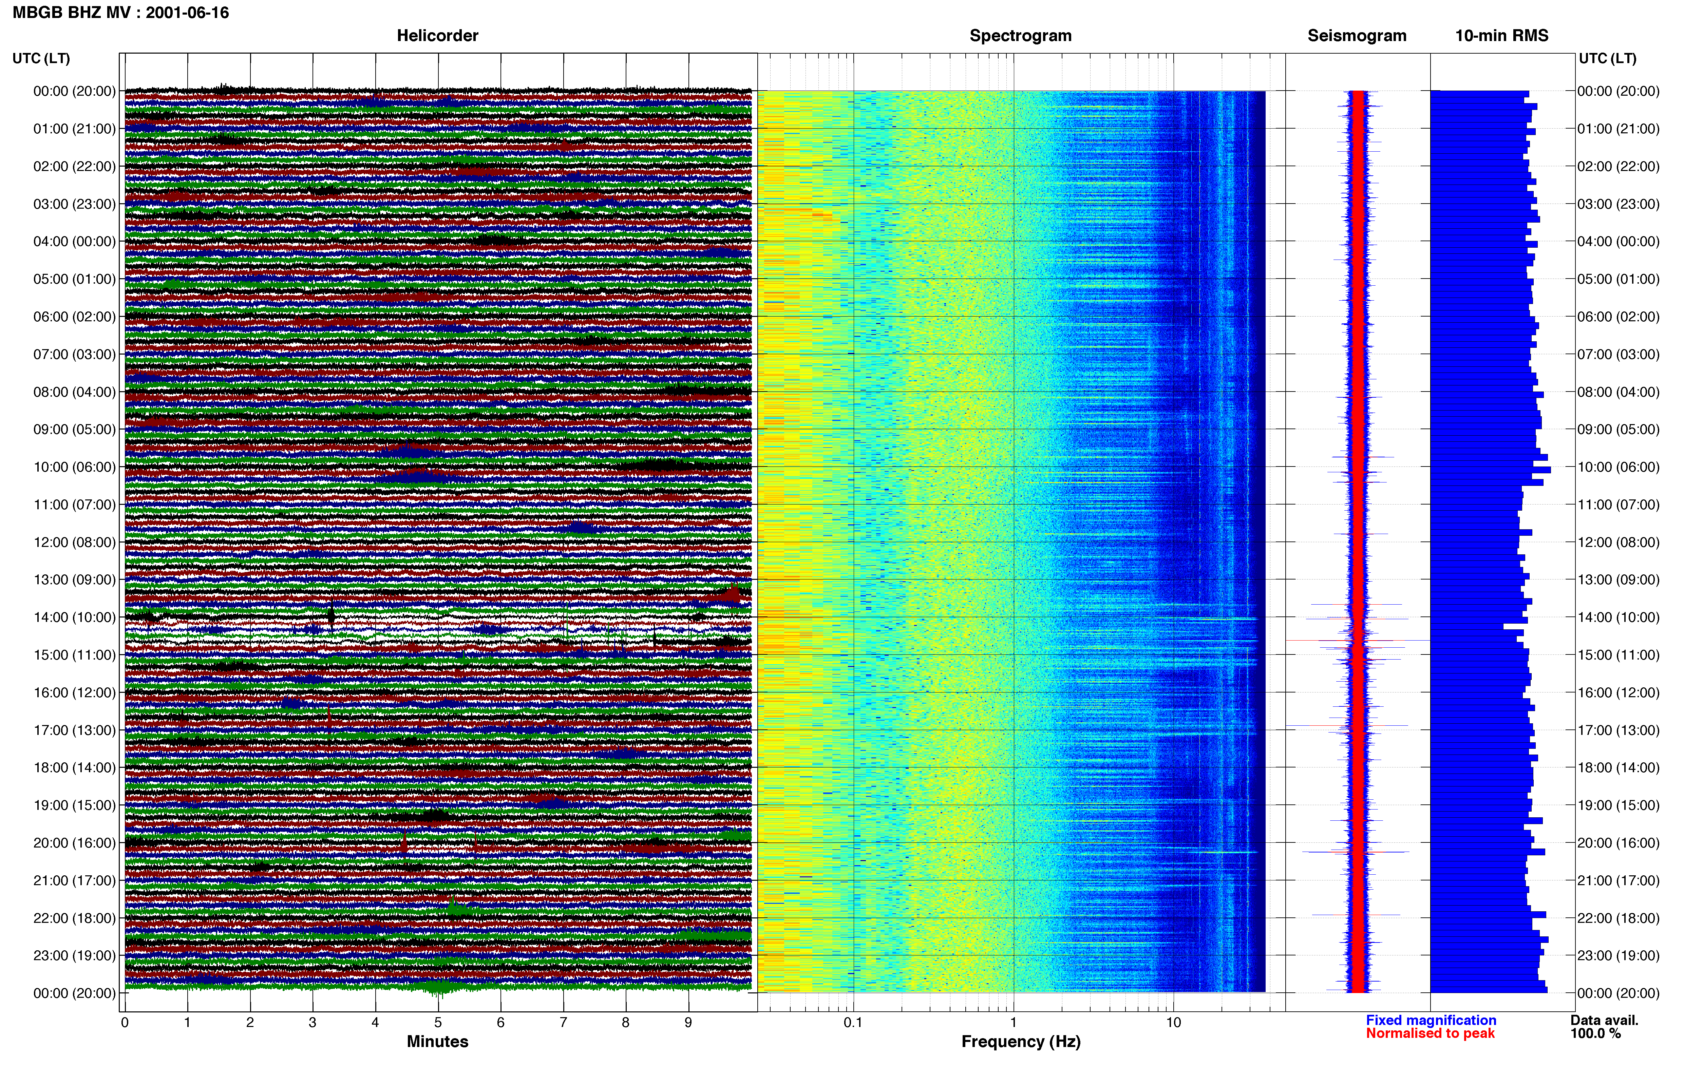Screen dimensions: 1703x1065
Task: Click the '100.0 %' availability value
Action: pos(1595,1033)
